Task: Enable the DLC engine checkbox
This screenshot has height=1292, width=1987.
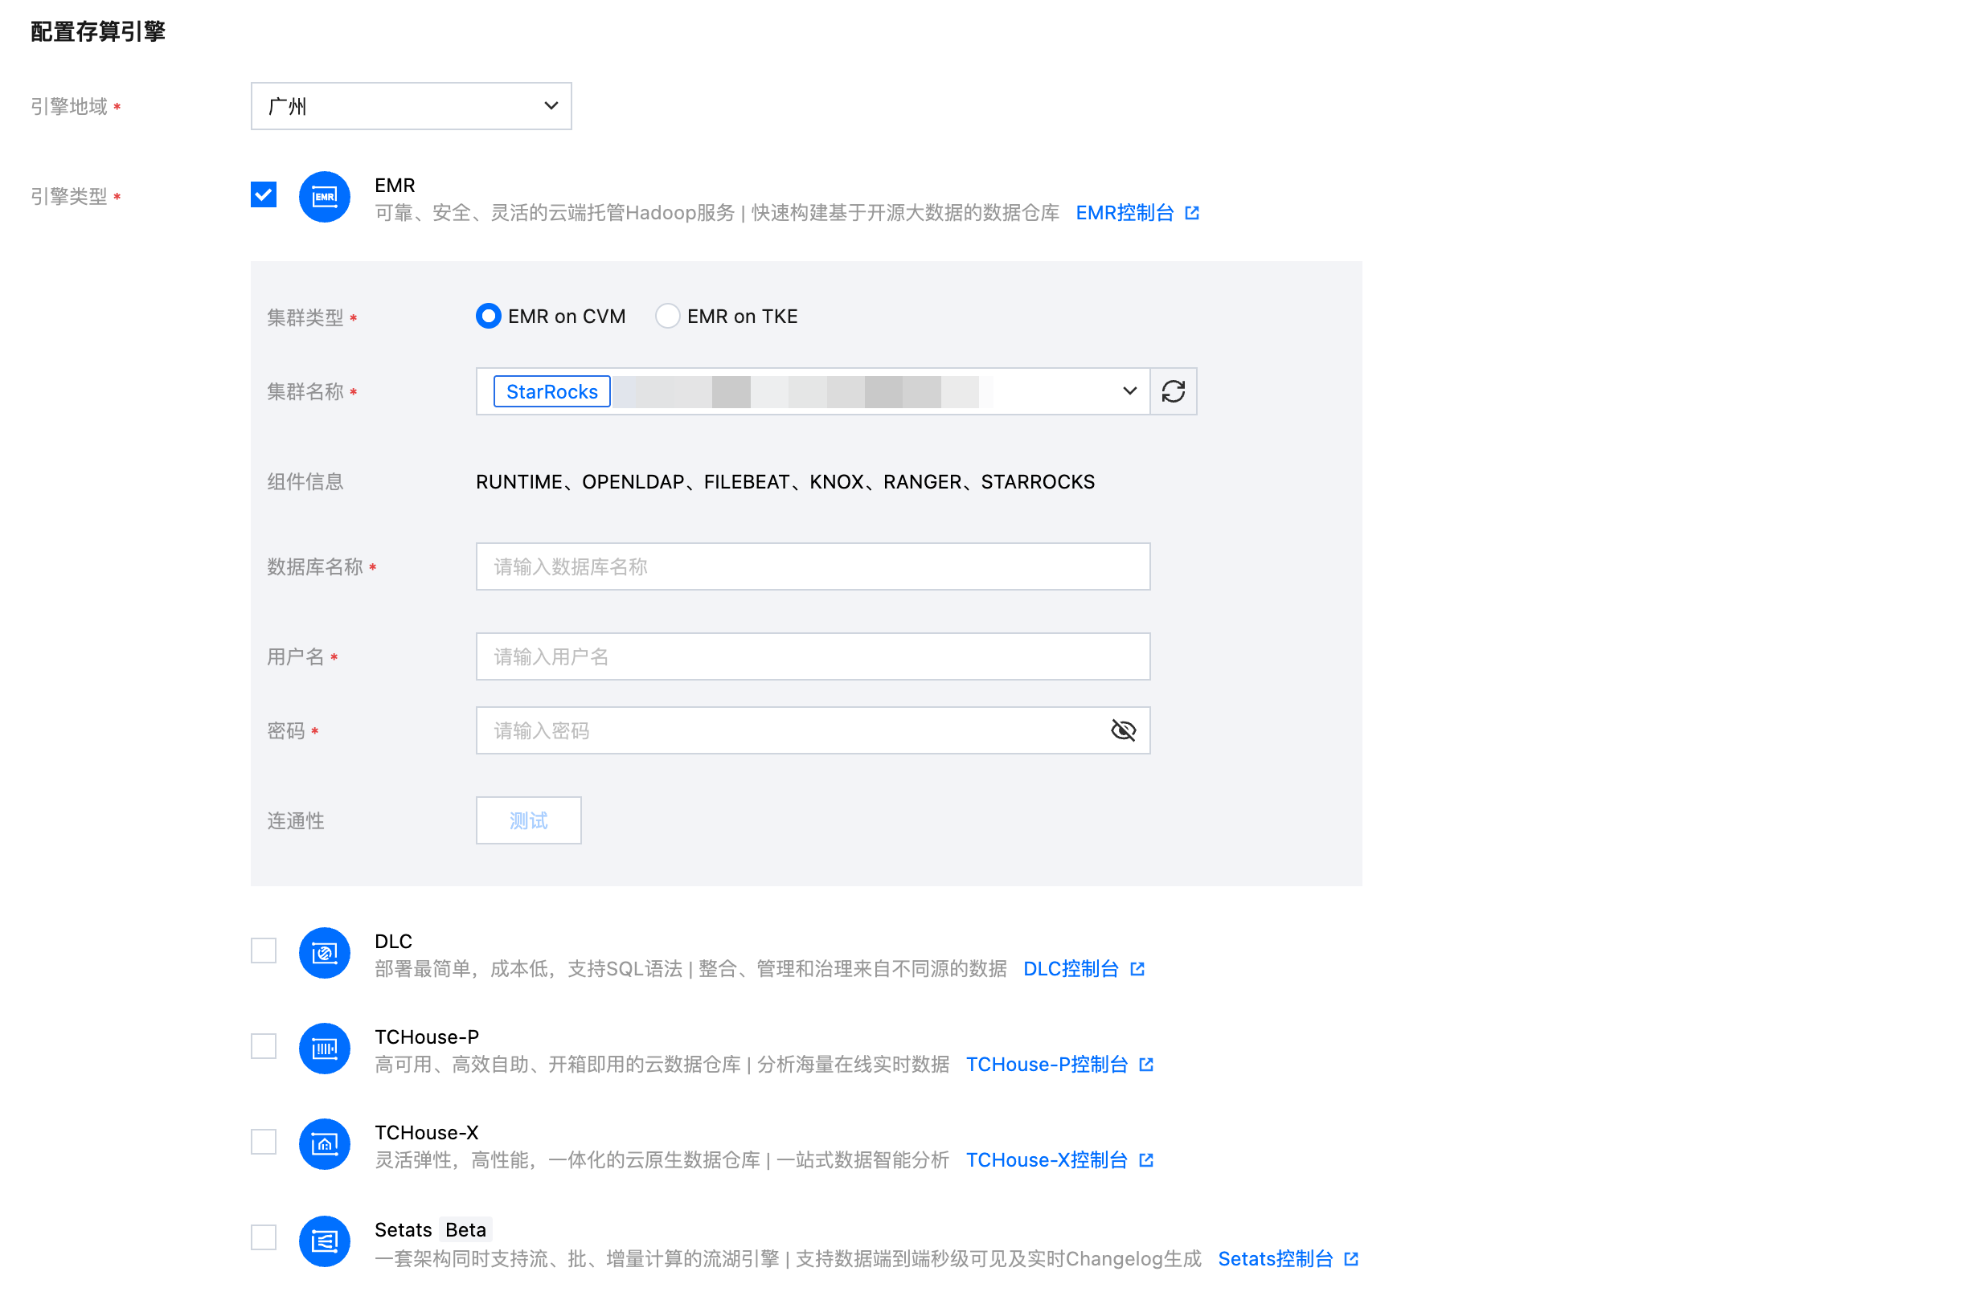Action: pos(264,951)
